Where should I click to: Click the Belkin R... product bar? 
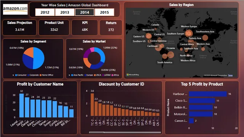[x=201, y=107]
